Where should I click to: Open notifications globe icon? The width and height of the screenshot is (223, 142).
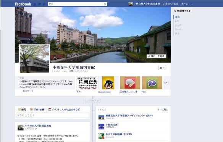coord(44,4)
